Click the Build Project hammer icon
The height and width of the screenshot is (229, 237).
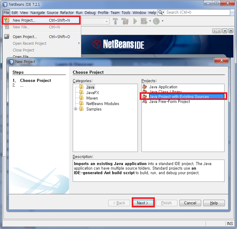pos(116,21)
